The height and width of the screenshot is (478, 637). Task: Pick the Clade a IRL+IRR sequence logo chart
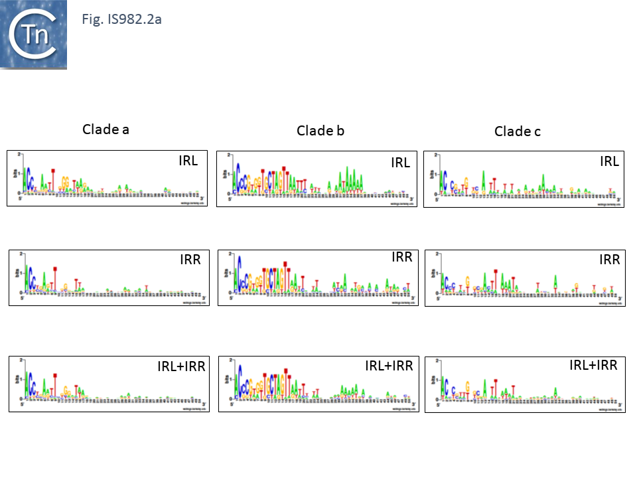pyautogui.click(x=109, y=385)
